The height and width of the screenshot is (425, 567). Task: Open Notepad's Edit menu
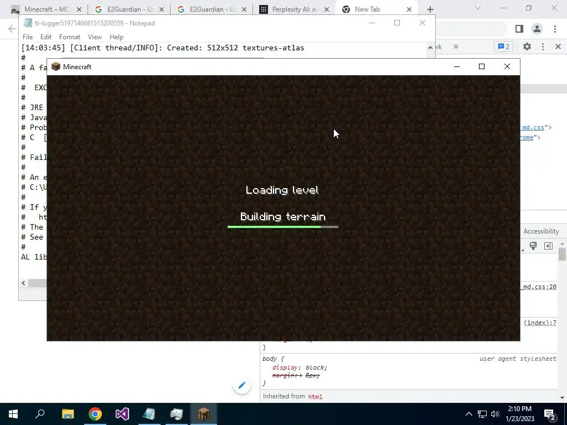tap(46, 37)
